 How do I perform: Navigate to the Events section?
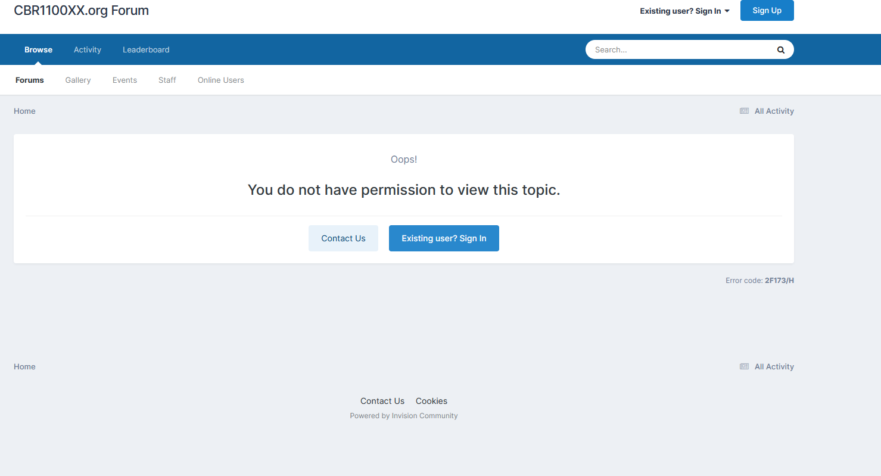124,80
